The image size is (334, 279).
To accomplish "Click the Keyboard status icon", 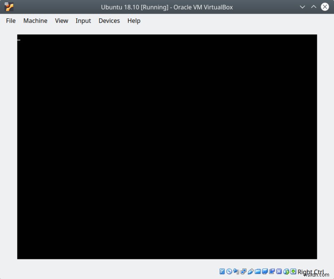I will (292, 271).
